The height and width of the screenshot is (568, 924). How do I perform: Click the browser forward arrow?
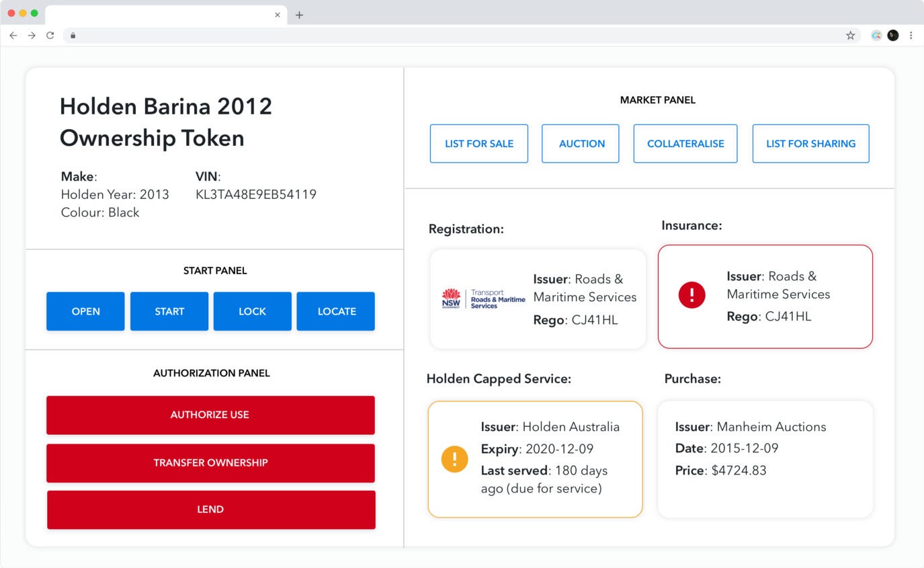[32, 35]
